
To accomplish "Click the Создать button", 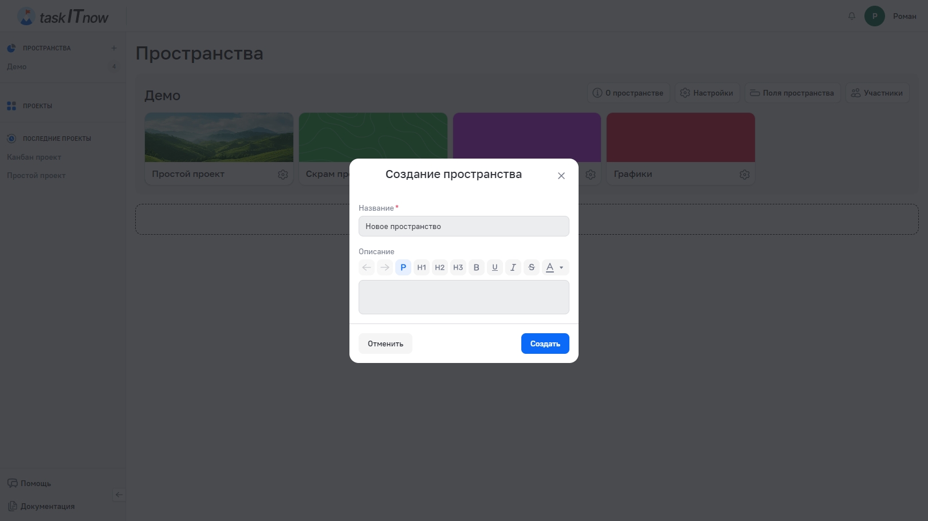I will [545, 344].
